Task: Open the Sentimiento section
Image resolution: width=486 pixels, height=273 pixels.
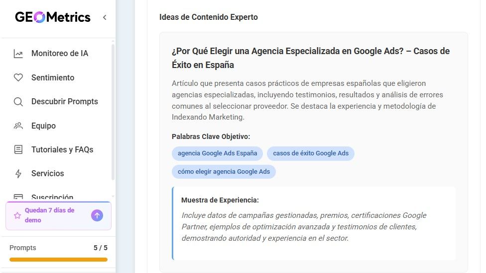Action: pyautogui.click(x=53, y=77)
